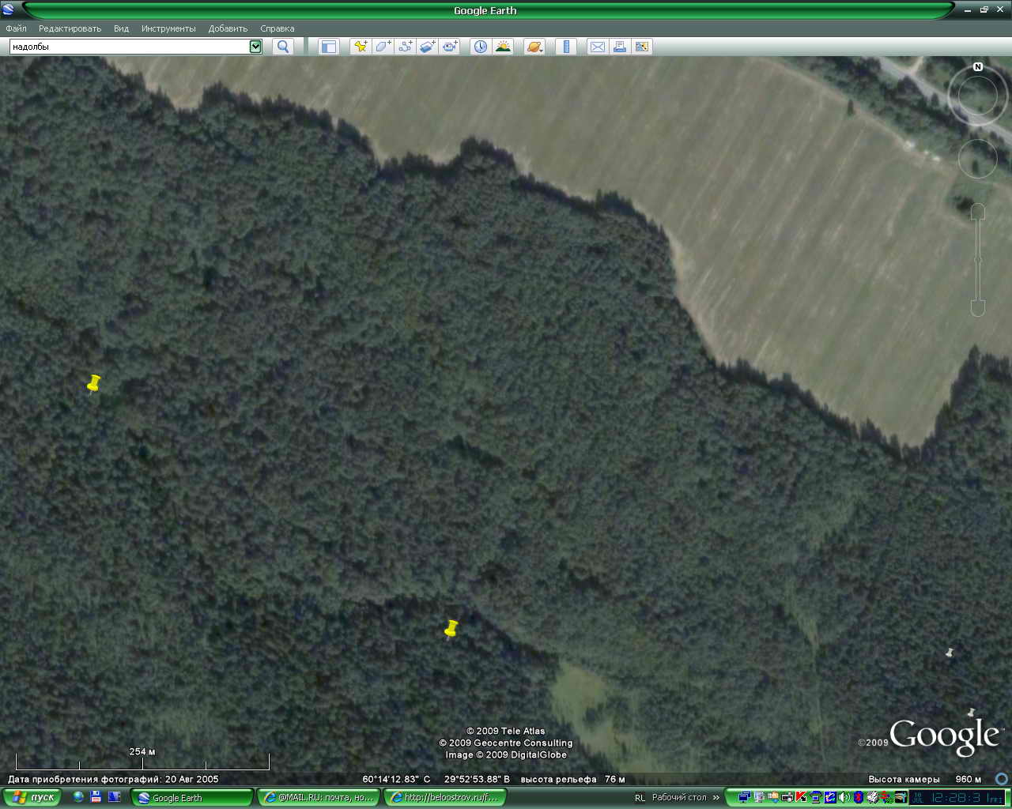This screenshot has width=1012, height=809.
Task: Start Record a Tour tool
Action: (x=451, y=47)
